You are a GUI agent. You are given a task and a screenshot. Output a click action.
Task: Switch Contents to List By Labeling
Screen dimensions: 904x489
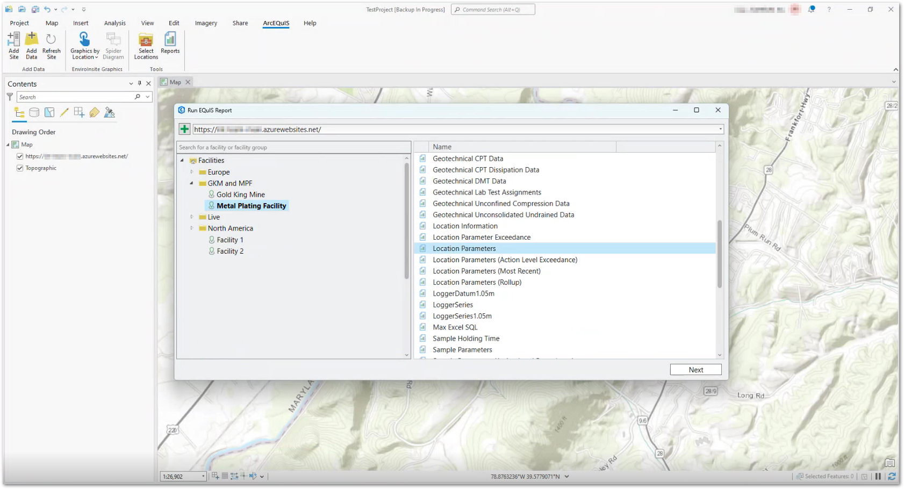pos(95,112)
